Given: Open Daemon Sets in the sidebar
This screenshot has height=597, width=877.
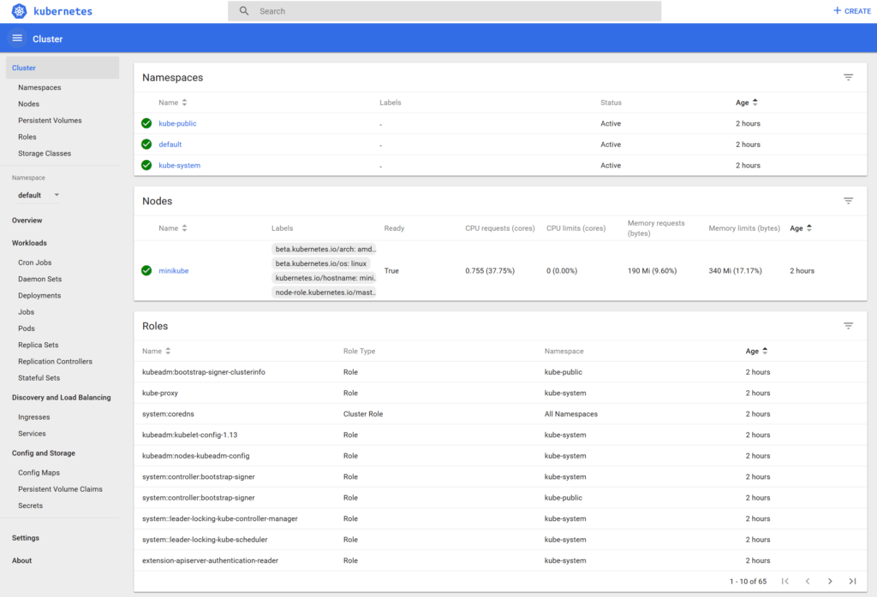Looking at the screenshot, I should pos(39,279).
